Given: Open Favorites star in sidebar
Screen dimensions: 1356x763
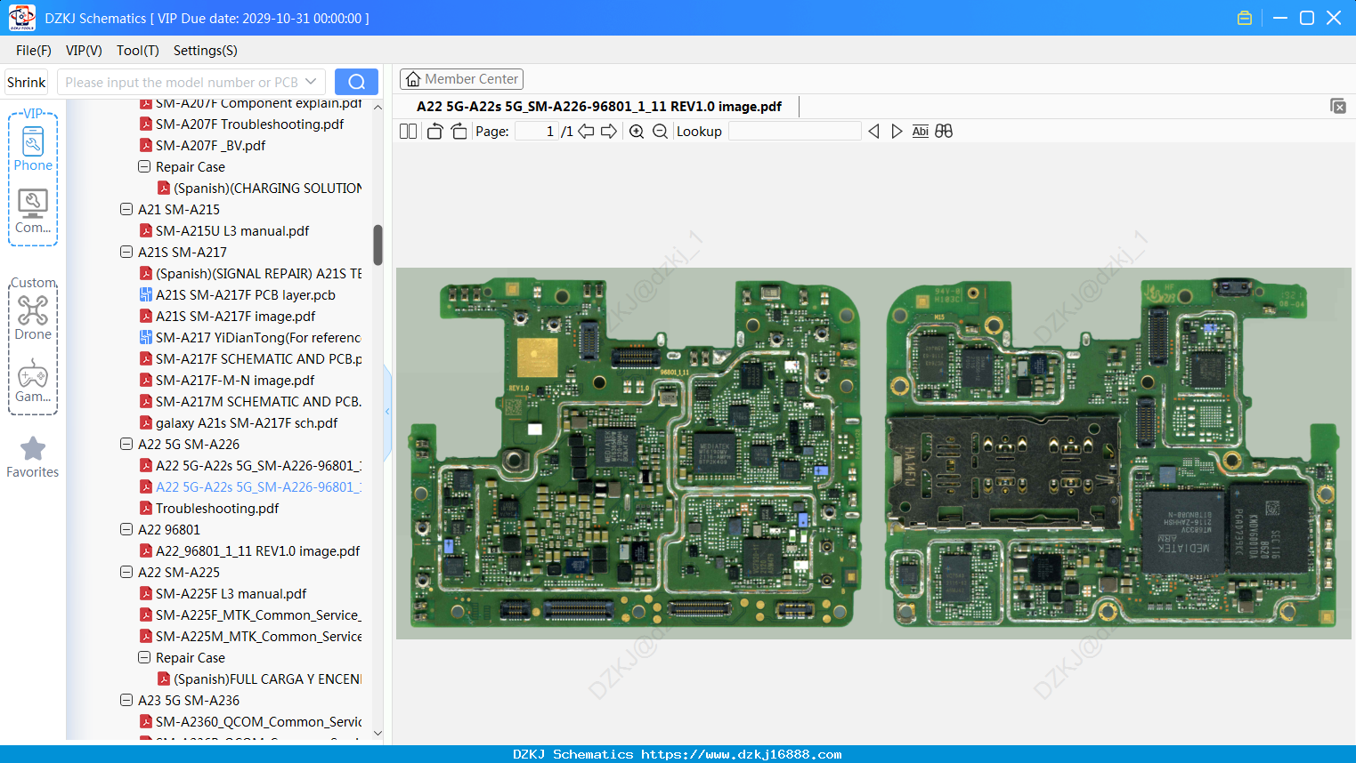Looking at the screenshot, I should [x=33, y=458].
